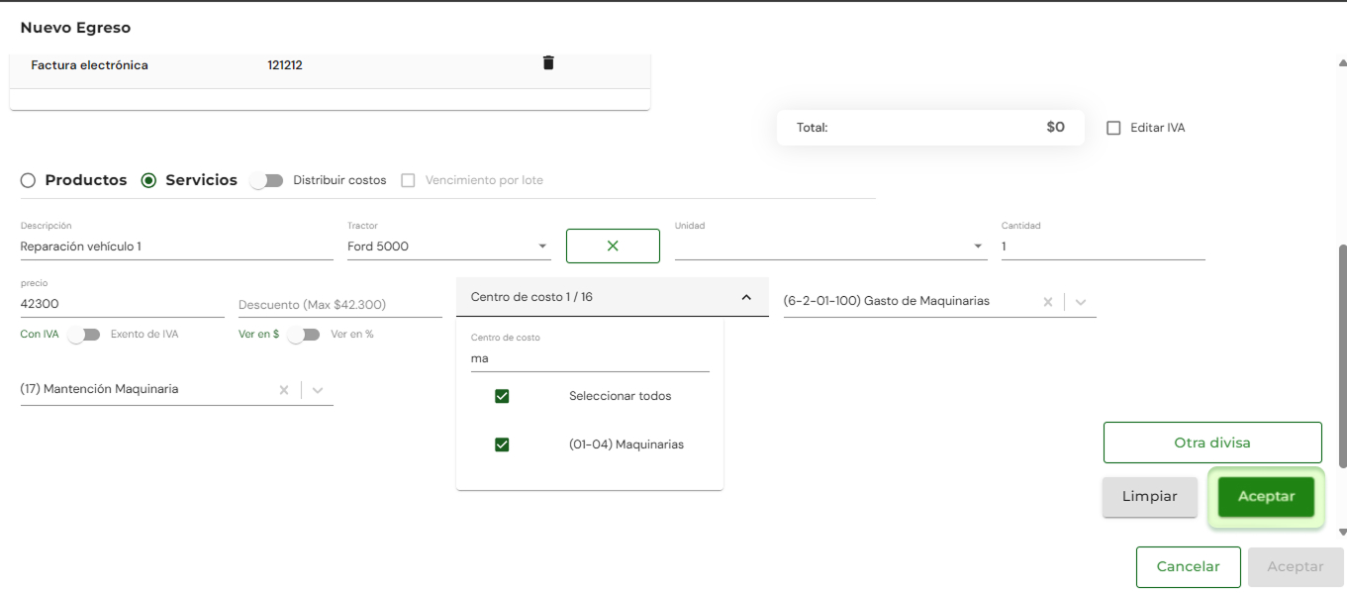Focus the Descripción input field
The height and width of the screenshot is (593, 1347).
176,247
